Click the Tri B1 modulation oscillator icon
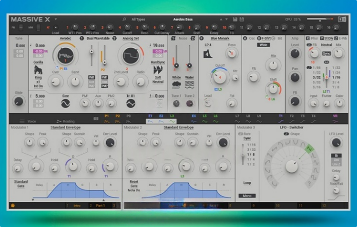Image resolution: width=357 pixels, height=227 pixels. tap(131, 104)
